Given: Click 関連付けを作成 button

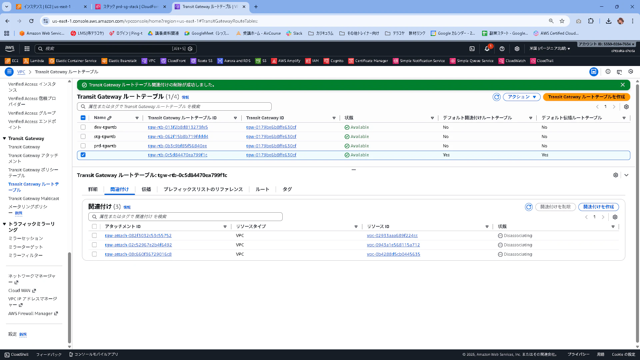Looking at the screenshot, I should (598, 207).
